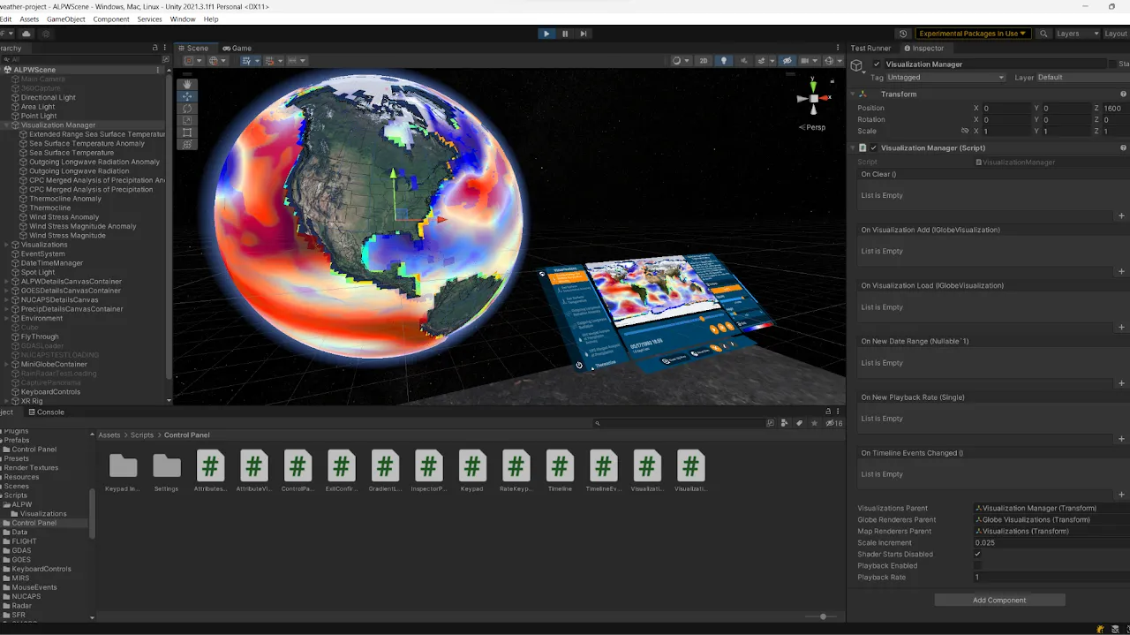The width and height of the screenshot is (1130, 635).
Task: Switch to the Game tab
Action: (238, 48)
